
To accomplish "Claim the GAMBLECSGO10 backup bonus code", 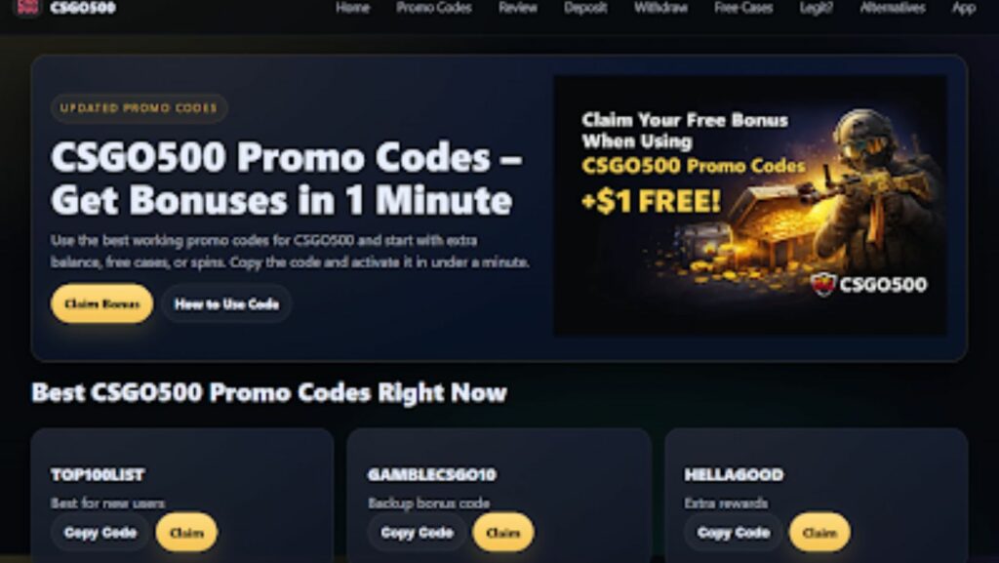I will coord(503,533).
